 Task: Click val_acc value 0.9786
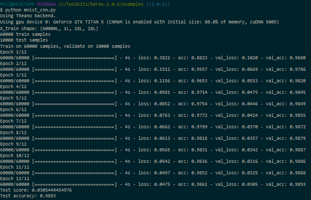click(298, 69)
